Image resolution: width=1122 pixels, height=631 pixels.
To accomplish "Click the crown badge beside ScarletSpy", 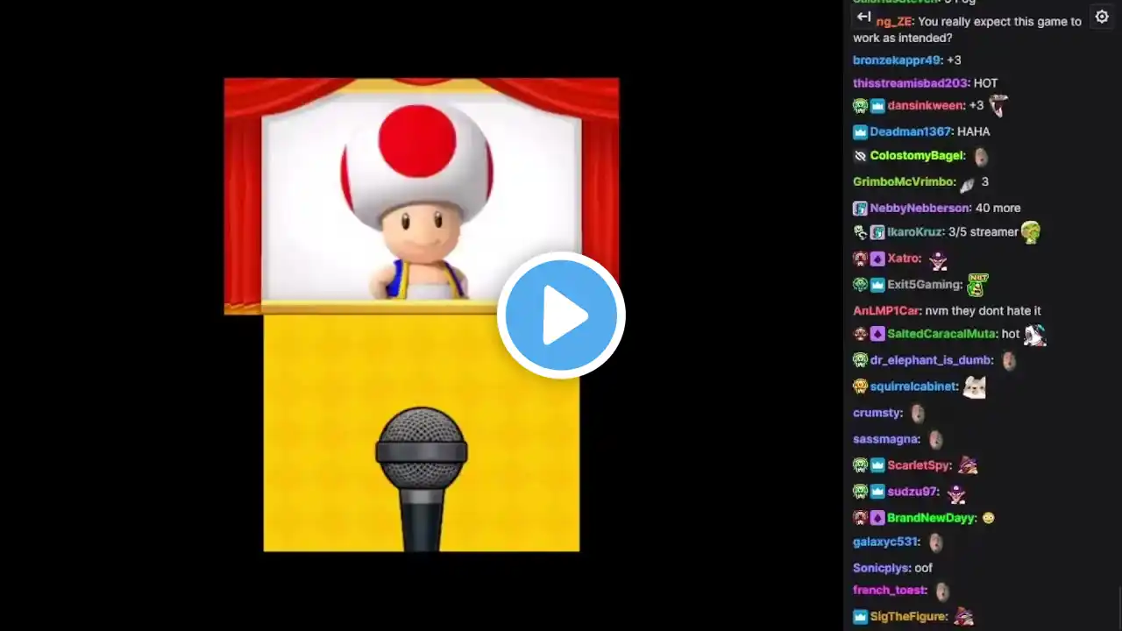I will coord(877,465).
